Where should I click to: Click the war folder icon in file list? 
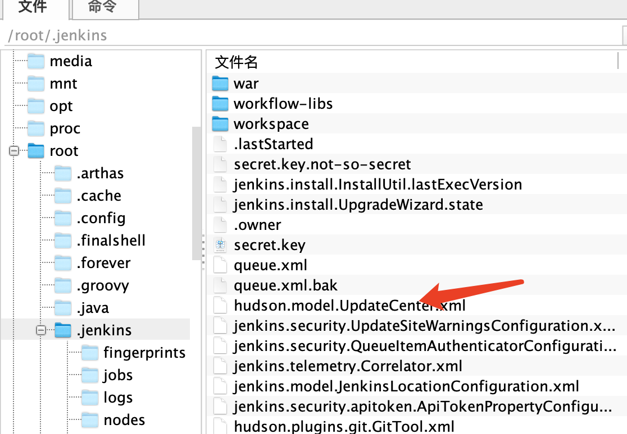(x=220, y=83)
